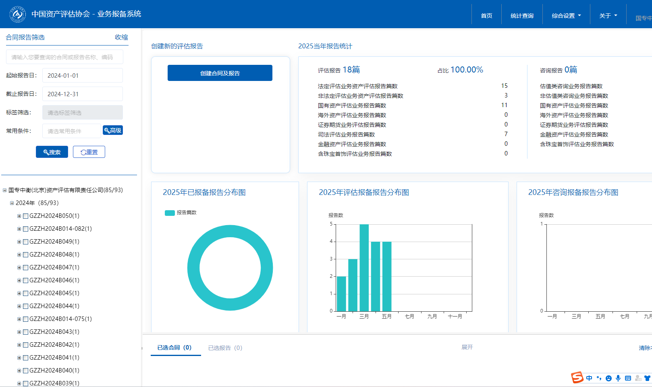652x387 pixels.
Task: Activate Sogou voice input microphone
Action: [618, 378]
